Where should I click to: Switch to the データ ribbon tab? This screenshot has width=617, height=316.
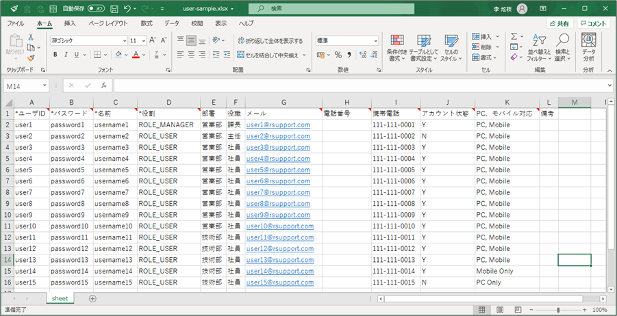tap(171, 23)
